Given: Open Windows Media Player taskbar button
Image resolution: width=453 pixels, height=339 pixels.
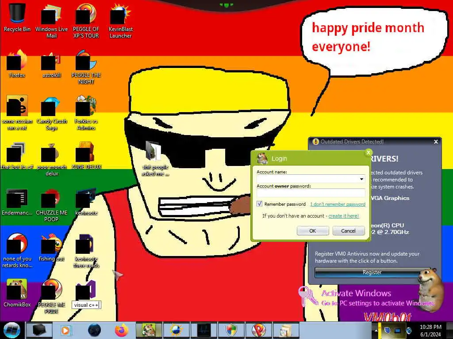Looking at the screenshot, I should click(66, 330).
